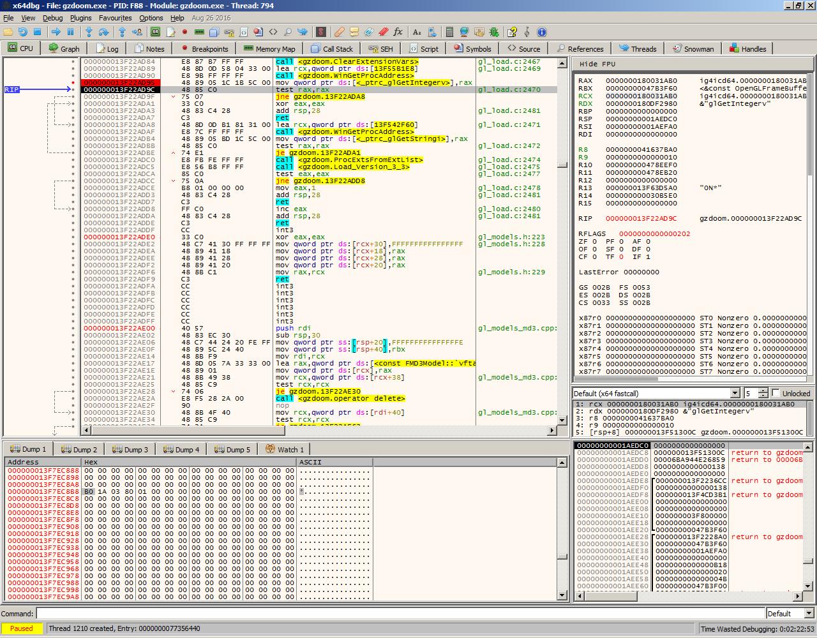This screenshot has width=817, height=638.
Task: Select the Dump 2 tab
Action: point(79,449)
